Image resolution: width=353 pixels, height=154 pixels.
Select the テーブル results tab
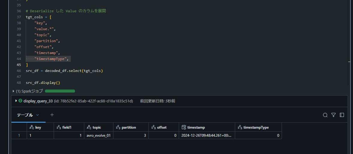(25, 115)
